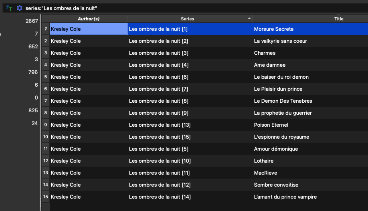This screenshot has width=368, height=211.
Task: Click the Tag browser count 825
Action: (33, 110)
